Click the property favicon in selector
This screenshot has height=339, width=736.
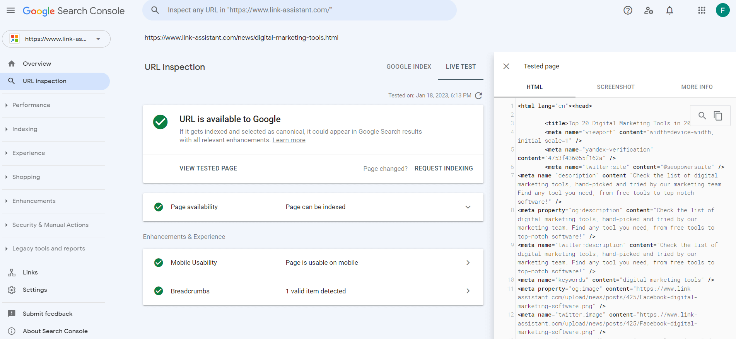point(15,39)
